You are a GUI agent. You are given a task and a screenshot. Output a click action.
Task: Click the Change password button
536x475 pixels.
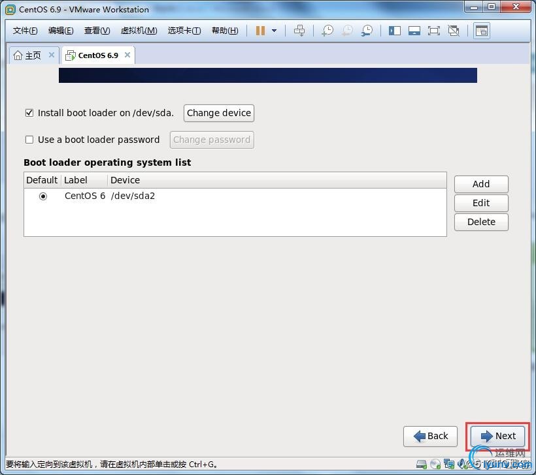tap(212, 140)
